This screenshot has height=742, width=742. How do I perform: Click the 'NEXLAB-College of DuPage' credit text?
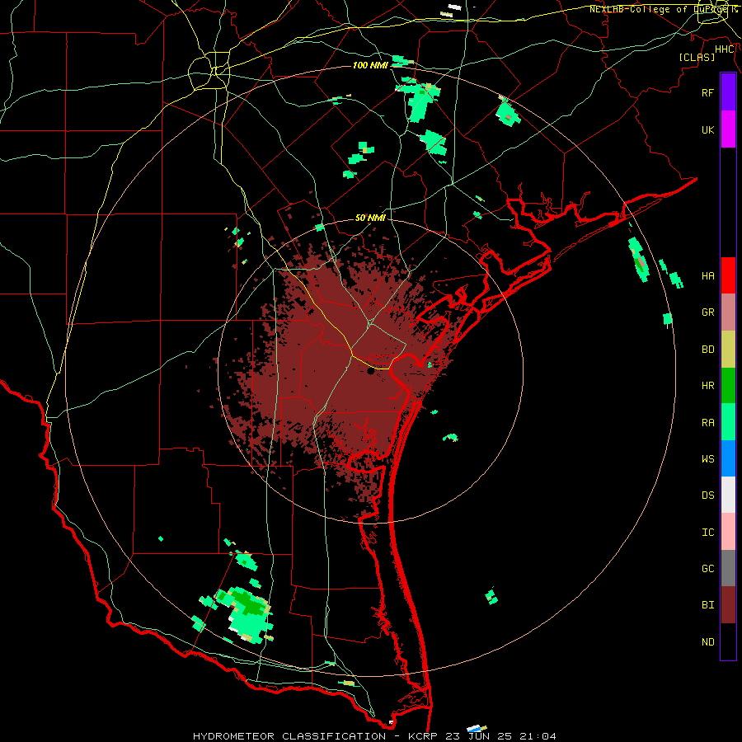point(658,9)
